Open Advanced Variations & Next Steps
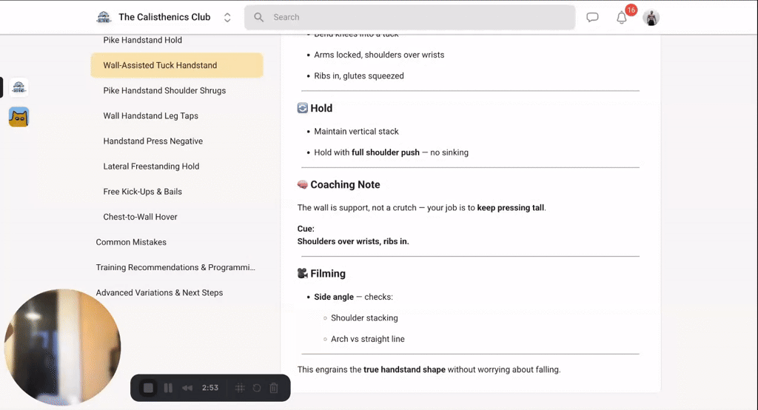The height and width of the screenshot is (410, 758). pyautogui.click(x=159, y=292)
